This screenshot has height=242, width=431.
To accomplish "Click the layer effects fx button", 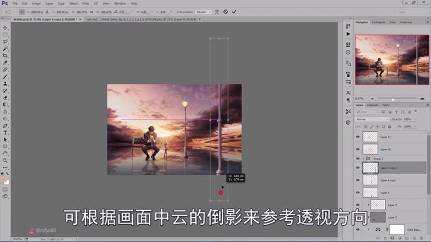I will tap(385, 239).
